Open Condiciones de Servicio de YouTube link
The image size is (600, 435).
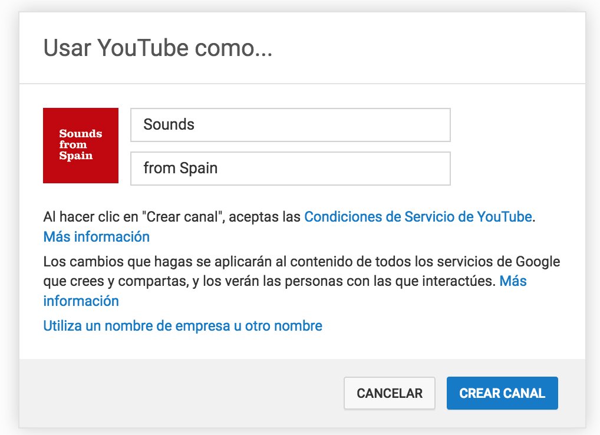point(418,216)
